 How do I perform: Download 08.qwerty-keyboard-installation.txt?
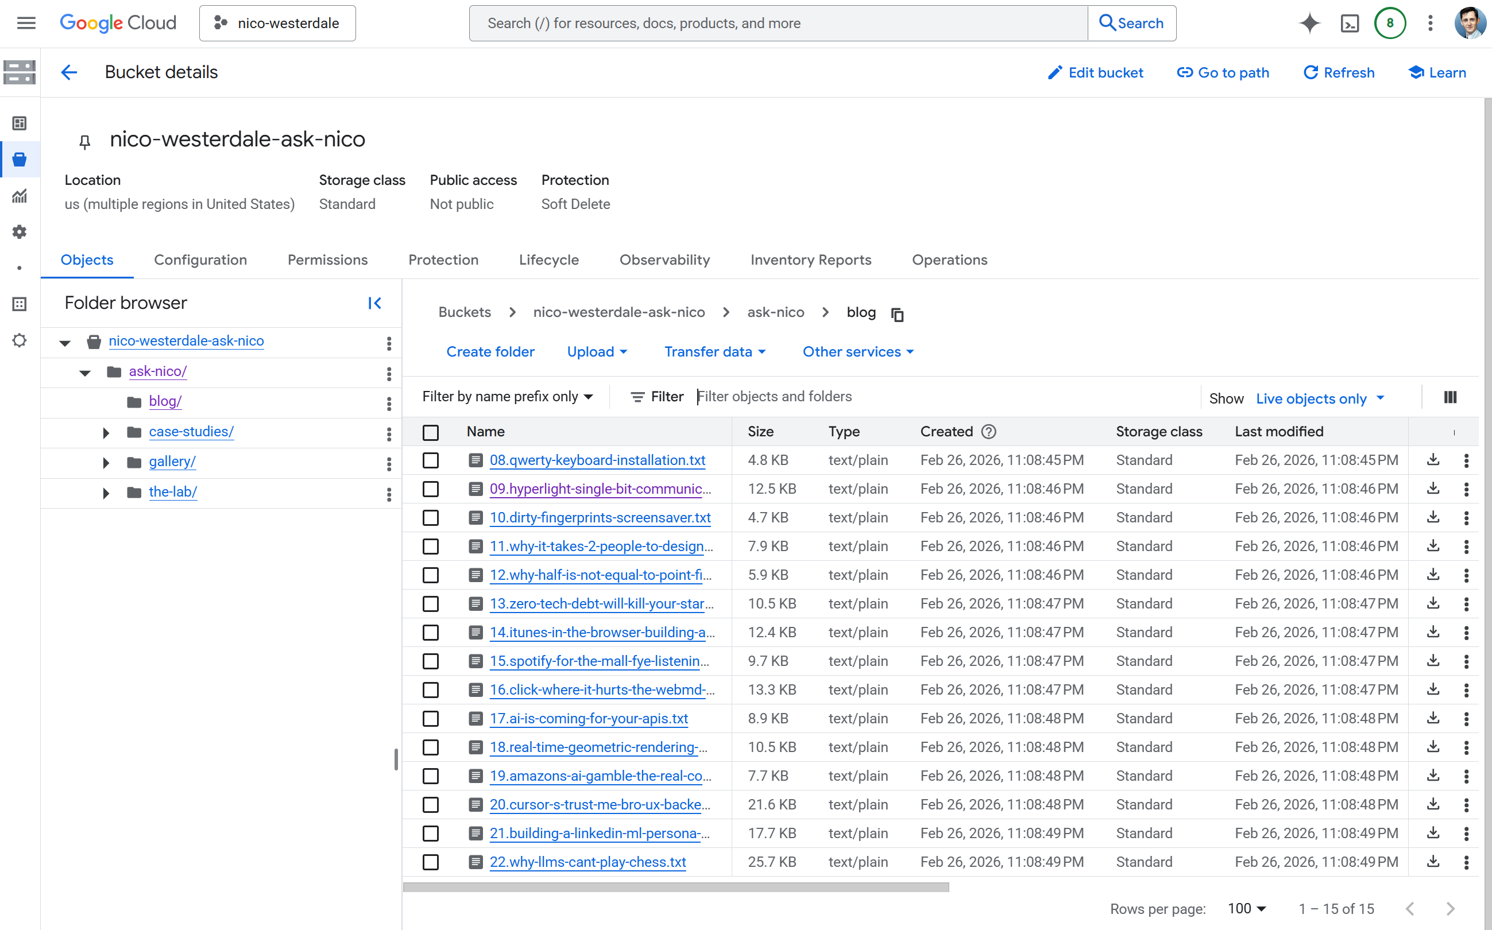(1433, 459)
